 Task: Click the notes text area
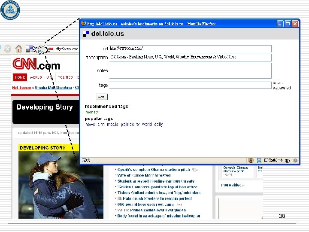pyautogui.click(x=191, y=70)
